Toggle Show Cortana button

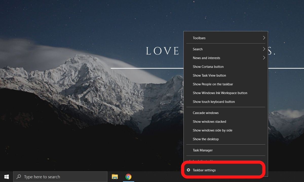[x=208, y=67]
